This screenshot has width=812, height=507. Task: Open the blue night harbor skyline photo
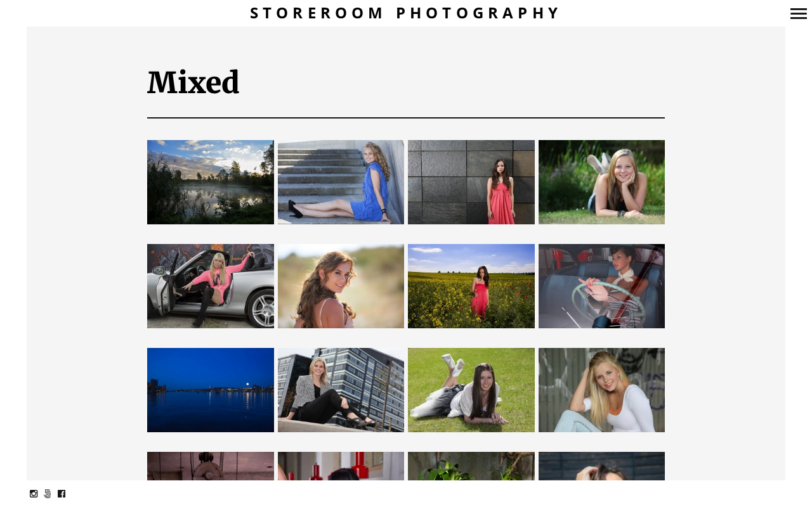211,390
